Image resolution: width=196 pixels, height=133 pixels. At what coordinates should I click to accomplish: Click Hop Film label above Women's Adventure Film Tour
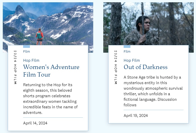[31, 60]
